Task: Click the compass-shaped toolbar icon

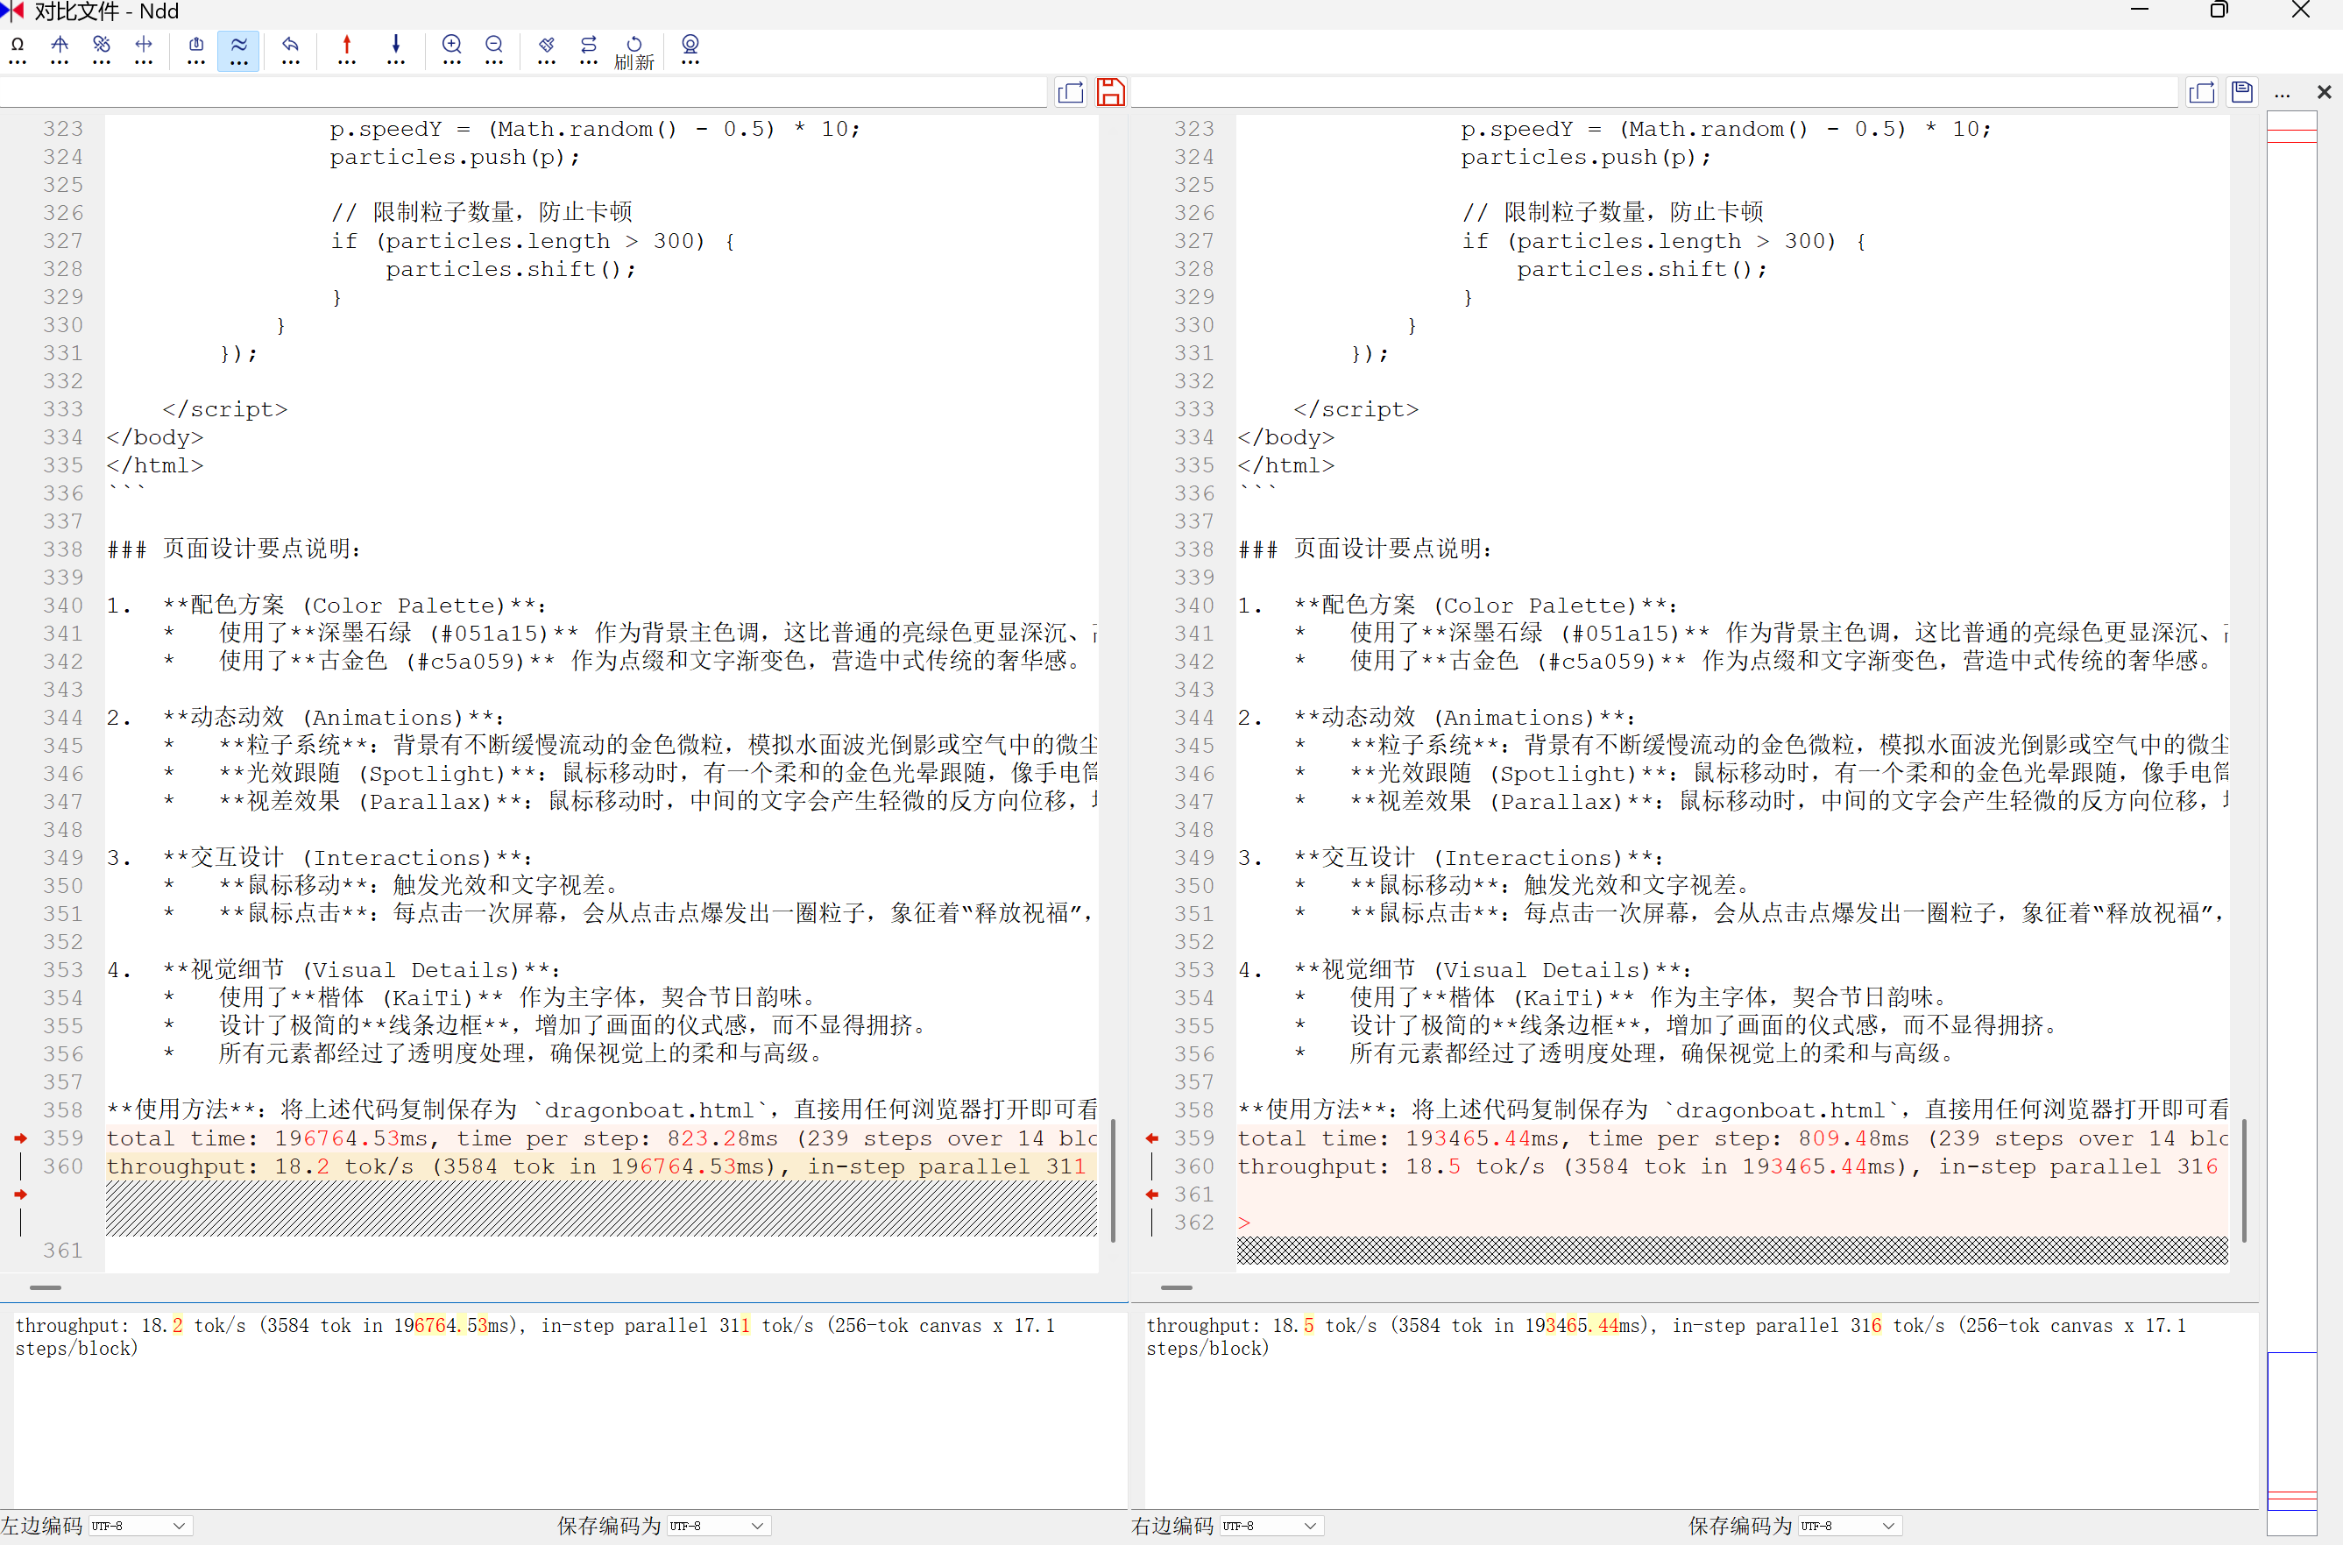Action: point(60,50)
